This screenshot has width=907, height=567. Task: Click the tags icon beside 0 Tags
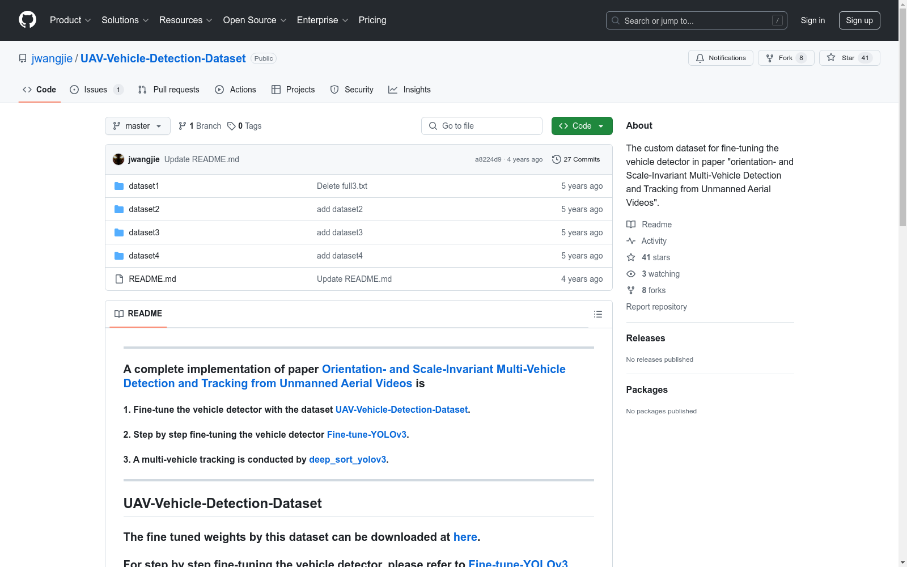tap(231, 126)
